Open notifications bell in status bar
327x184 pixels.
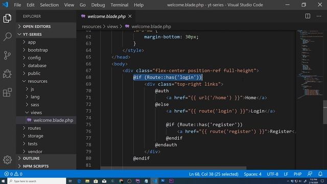pyautogui.click(x=320, y=174)
